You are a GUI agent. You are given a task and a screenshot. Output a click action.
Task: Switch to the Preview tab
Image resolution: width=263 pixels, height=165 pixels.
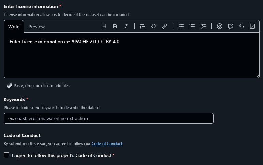tap(36, 27)
